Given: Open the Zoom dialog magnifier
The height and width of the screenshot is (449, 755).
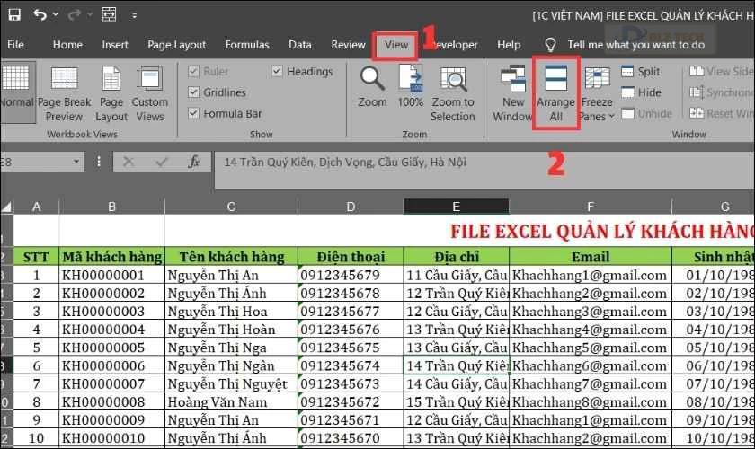Looking at the screenshot, I should coord(372,86).
